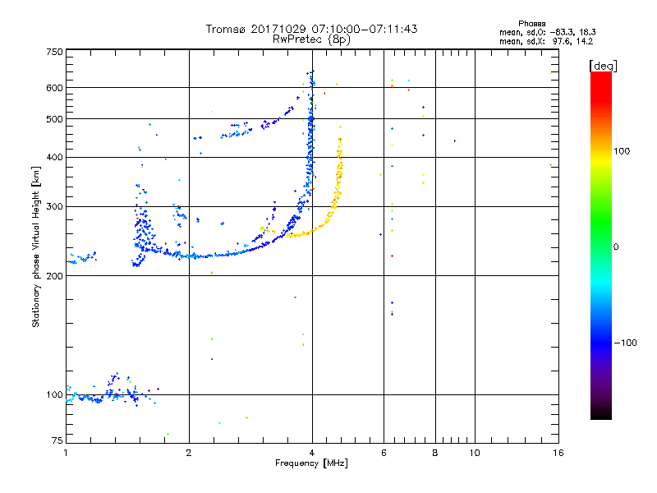Click the subtitle 'RwPretec (8p)'
Viewport: 657px width, 493px height.
(x=312, y=39)
